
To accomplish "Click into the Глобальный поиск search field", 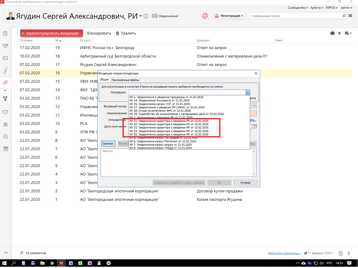I will pyautogui.click(x=296, y=16).
